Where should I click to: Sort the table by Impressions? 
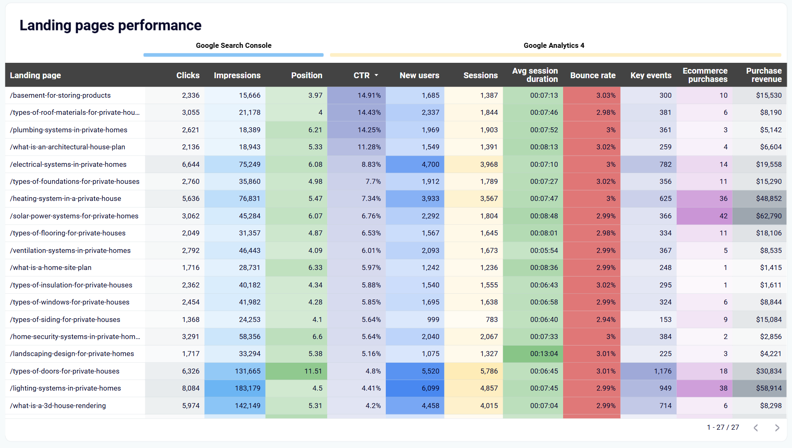[x=237, y=75]
